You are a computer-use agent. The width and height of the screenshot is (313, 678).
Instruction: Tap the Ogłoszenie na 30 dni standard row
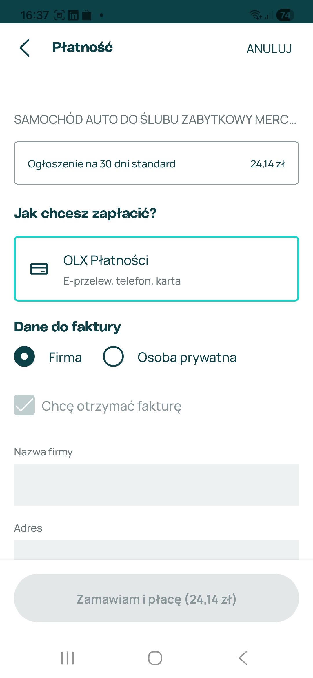[156, 163]
